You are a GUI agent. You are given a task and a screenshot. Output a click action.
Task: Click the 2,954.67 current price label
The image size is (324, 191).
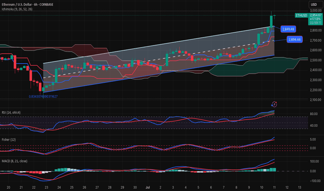(x=316, y=15)
